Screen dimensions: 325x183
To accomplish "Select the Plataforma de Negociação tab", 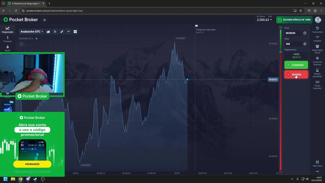I will click(x=26, y=4).
